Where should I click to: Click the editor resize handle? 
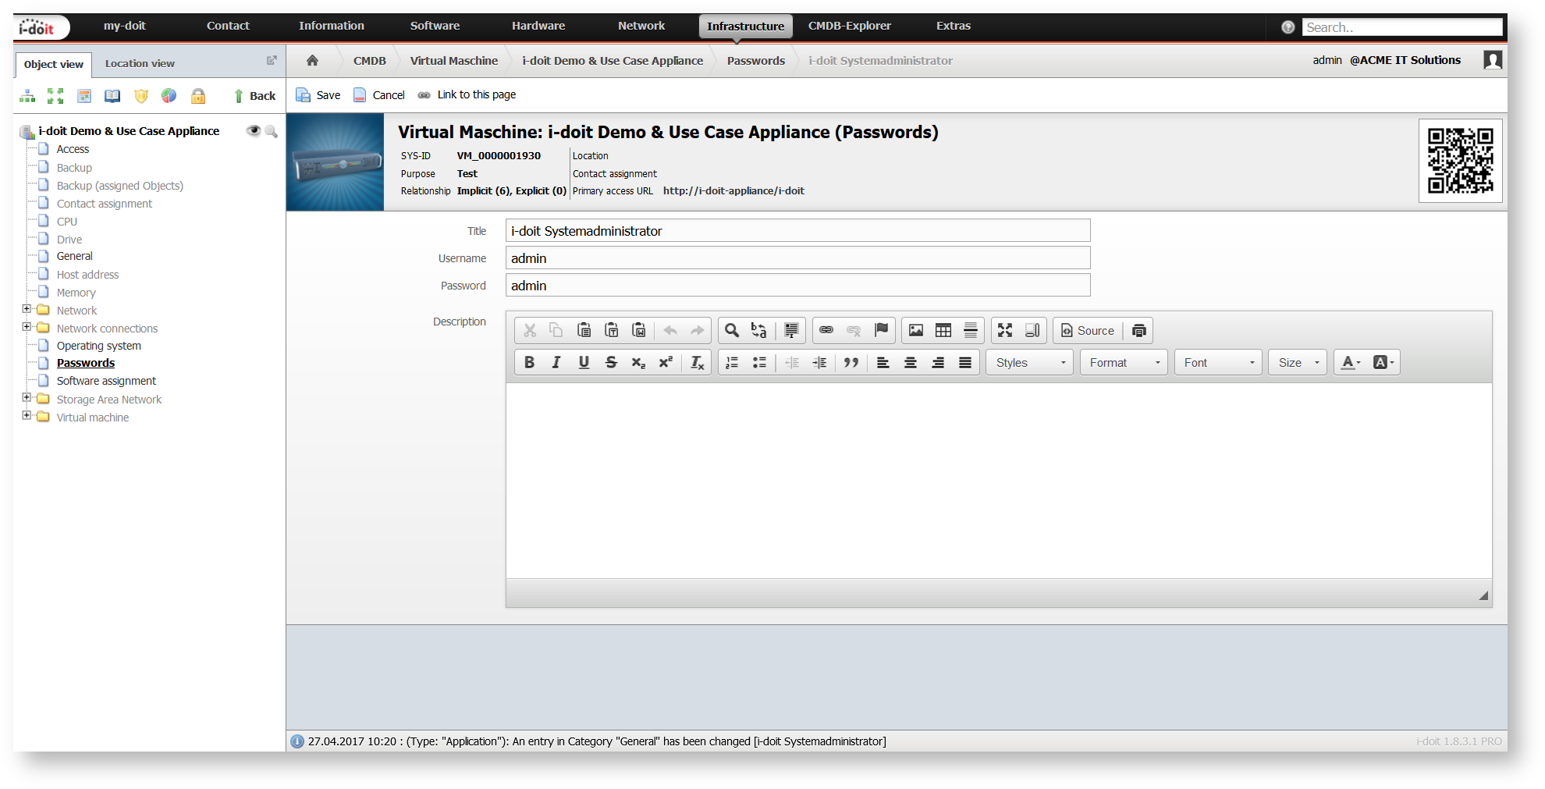pyautogui.click(x=1483, y=595)
